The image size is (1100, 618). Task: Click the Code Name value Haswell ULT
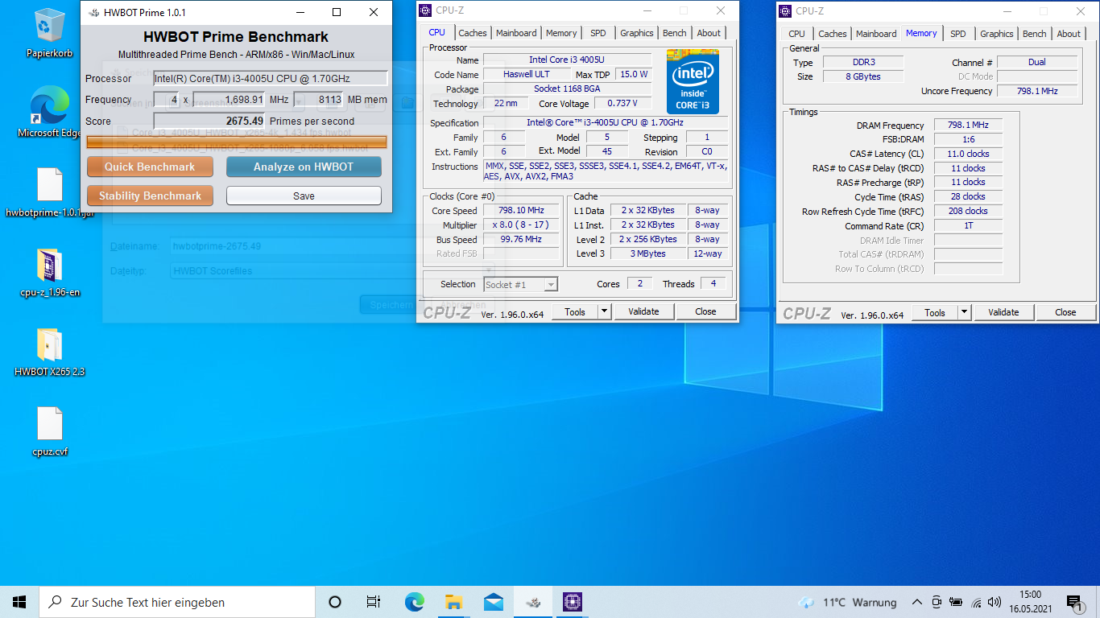pyautogui.click(x=526, y=75)
